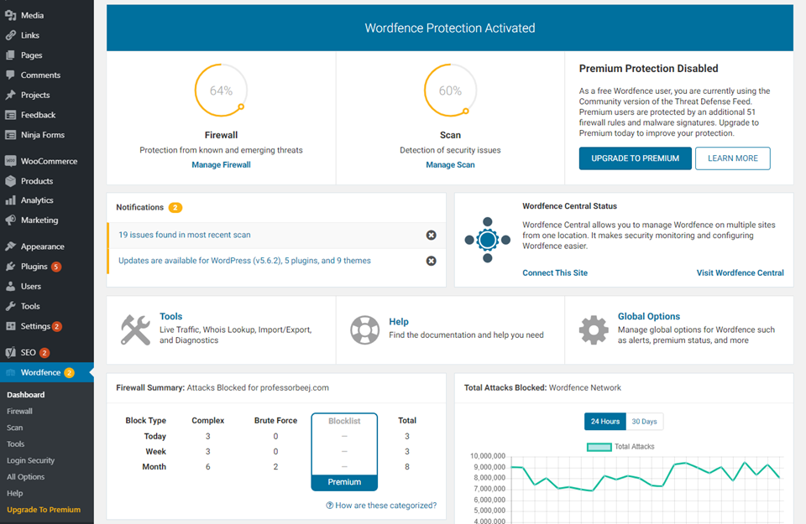The image size is (806, 524).
Task: Dismiss the 19 issues found notification
Action: (x=432, y=236)
